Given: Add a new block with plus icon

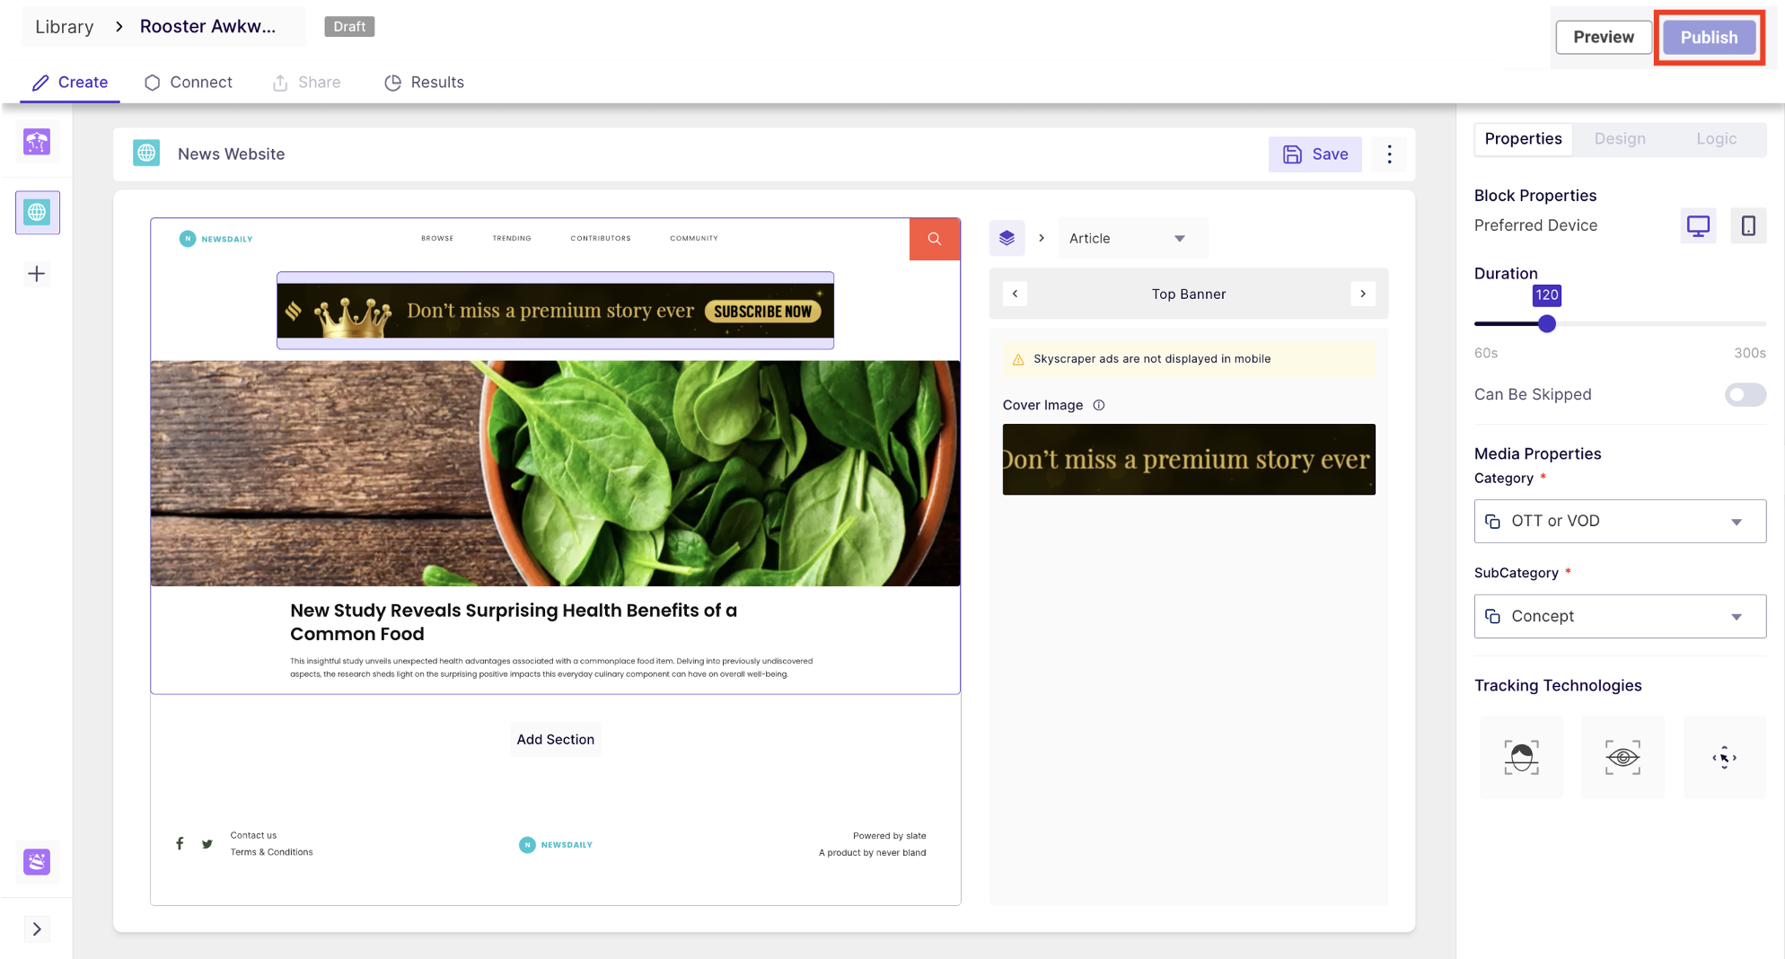Looking at the screenshot, I should (37, 274).
